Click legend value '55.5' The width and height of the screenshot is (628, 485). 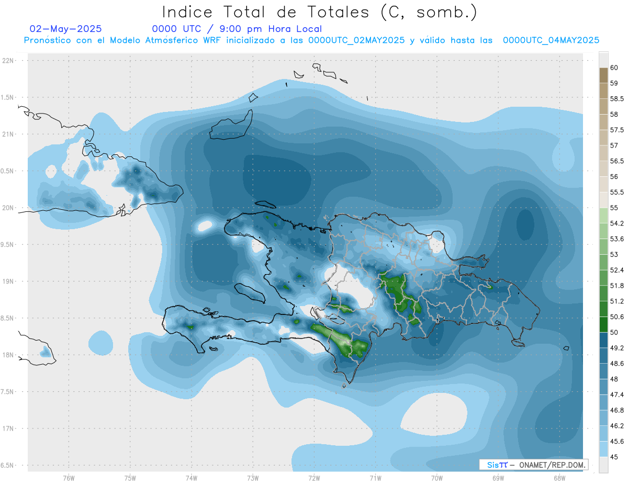point(617,193)
